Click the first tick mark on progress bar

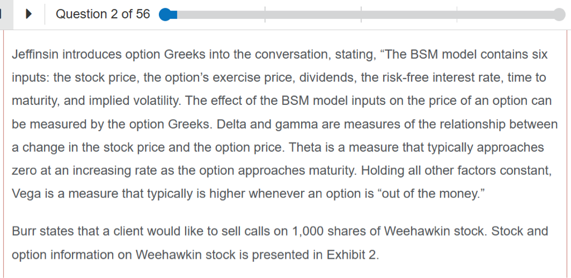tap(265, 15)
